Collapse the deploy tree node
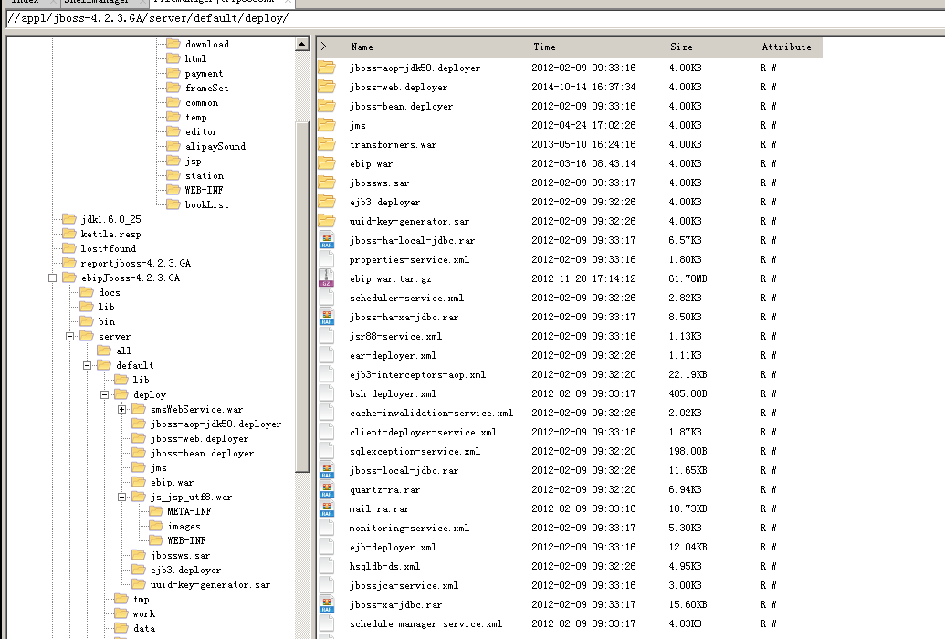The height and width of the screenshot is (639, 945). 104,395
